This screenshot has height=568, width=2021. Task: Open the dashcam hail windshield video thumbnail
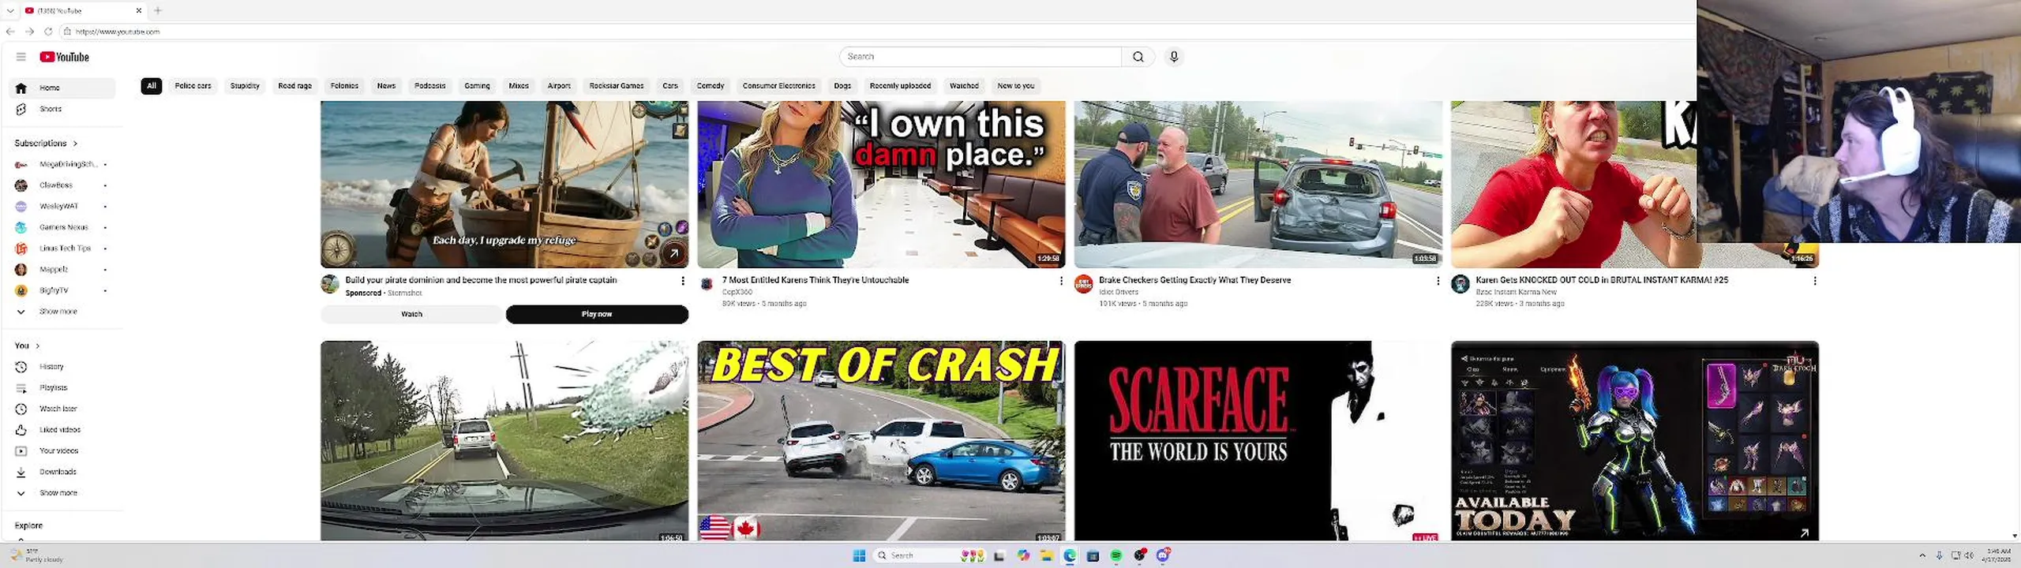tap(504, 441)
